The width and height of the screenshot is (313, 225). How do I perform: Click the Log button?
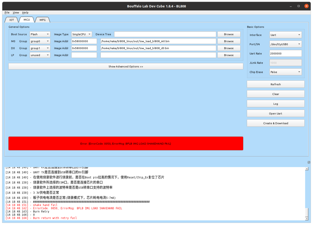276,104
